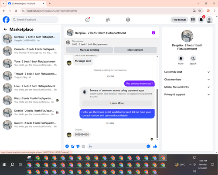Expand Chat members section
Screen dimensions: 218x175
[x=187, y=80]
